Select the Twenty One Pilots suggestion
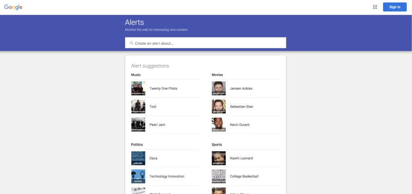Image resolution: width=412 pixels, height=194 pixels. 165,89
